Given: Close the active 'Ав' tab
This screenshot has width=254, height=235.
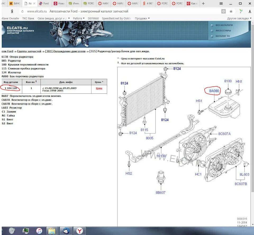Looking at the screenshot, I should click(x=34, y=3).
